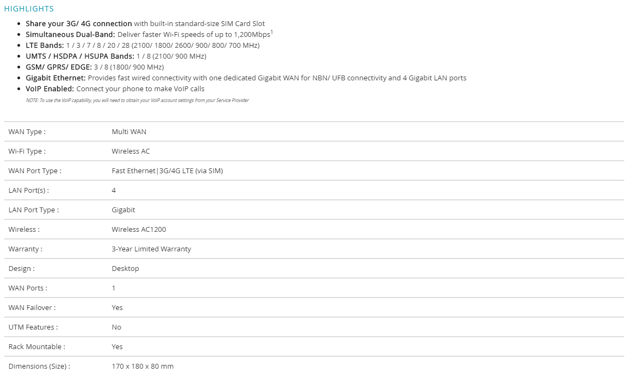
Task: Click the LTE Bands highlight line
Action: [x=142, y=46]
